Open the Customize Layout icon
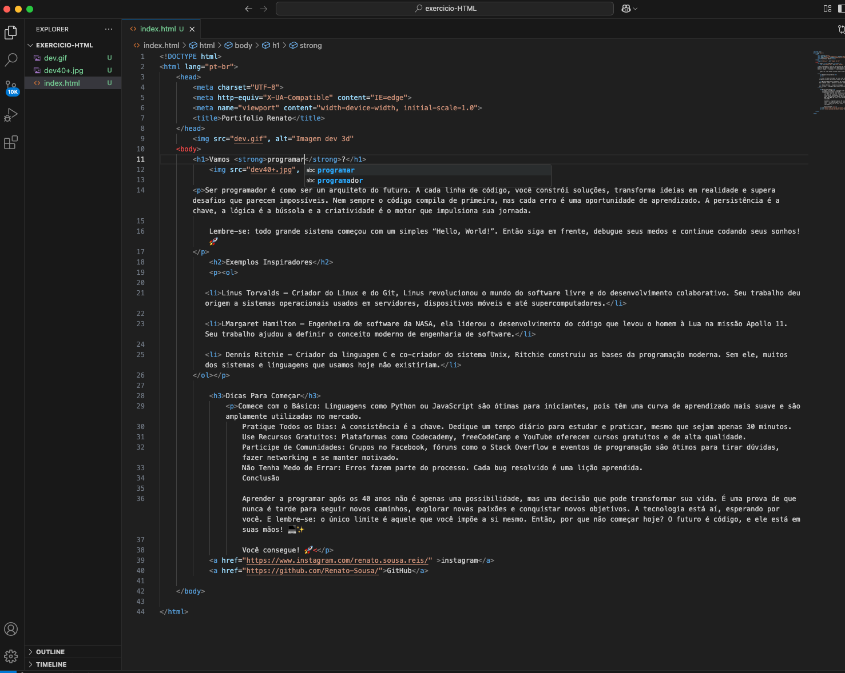This screenshot has height=673, width=845. click(x=827, y=9)
